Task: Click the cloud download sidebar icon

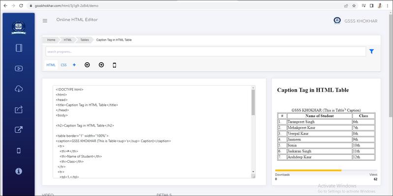Action: coord(19,89)
